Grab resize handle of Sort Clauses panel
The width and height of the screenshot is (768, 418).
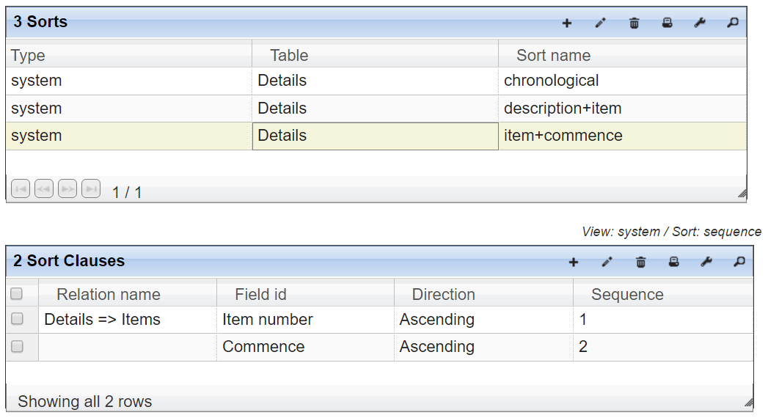click(748, 403)
